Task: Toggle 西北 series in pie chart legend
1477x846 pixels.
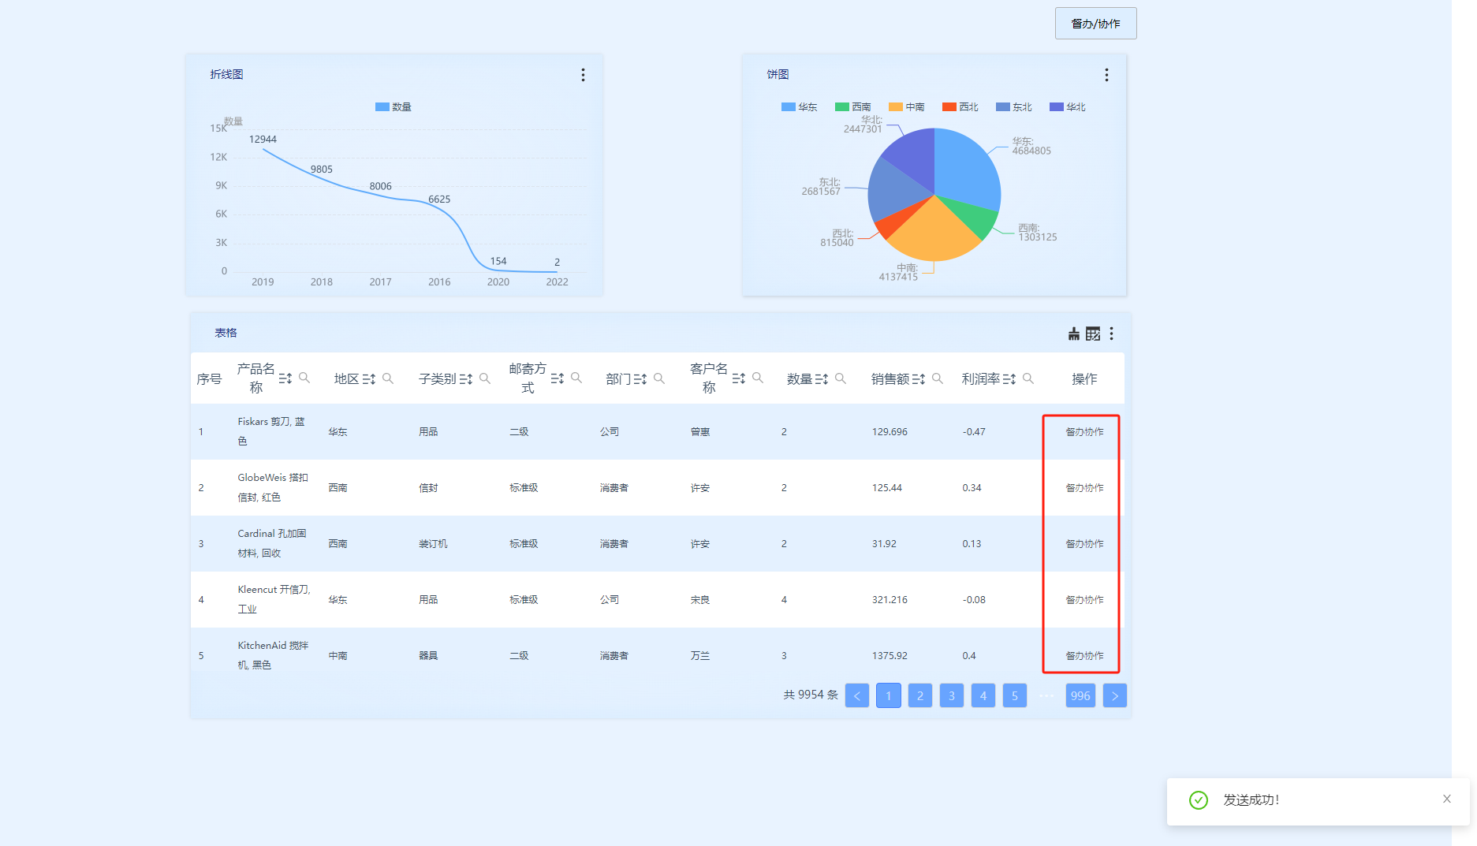Action: click(x=960, y=107)
